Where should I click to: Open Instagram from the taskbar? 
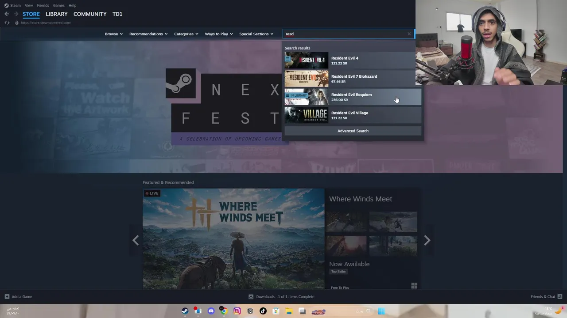[x=237, y=311]
